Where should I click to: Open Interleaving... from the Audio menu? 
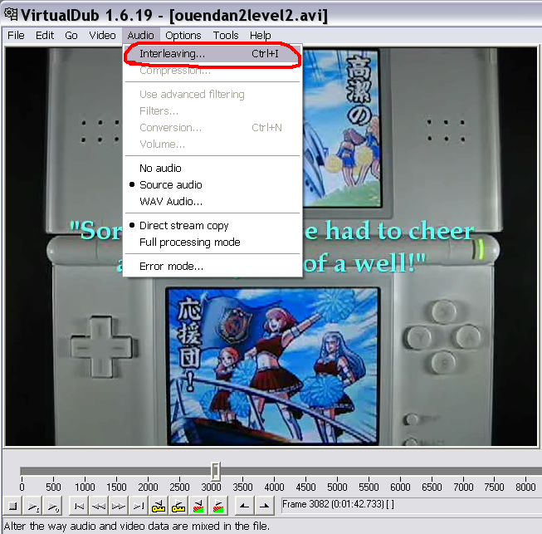click(212, 54)
